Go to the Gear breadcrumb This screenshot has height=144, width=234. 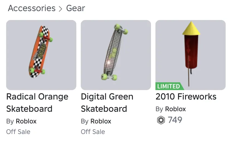75,8
